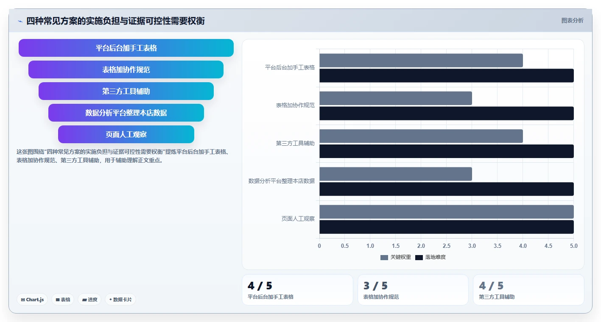Select the 第三方工具辅助 funnel bar

(x=126, y=91)
